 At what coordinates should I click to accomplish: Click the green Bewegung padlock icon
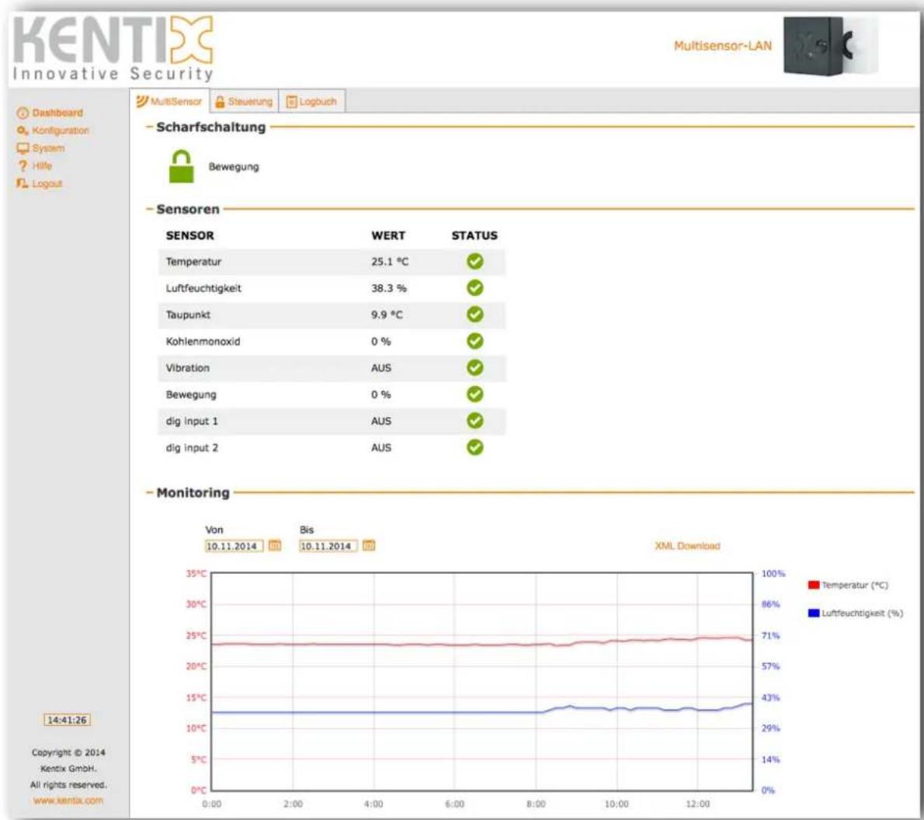tap(182, 166)
